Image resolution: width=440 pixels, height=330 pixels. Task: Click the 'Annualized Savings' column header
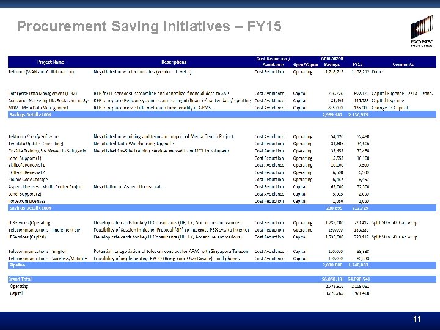tap(332, 62)
